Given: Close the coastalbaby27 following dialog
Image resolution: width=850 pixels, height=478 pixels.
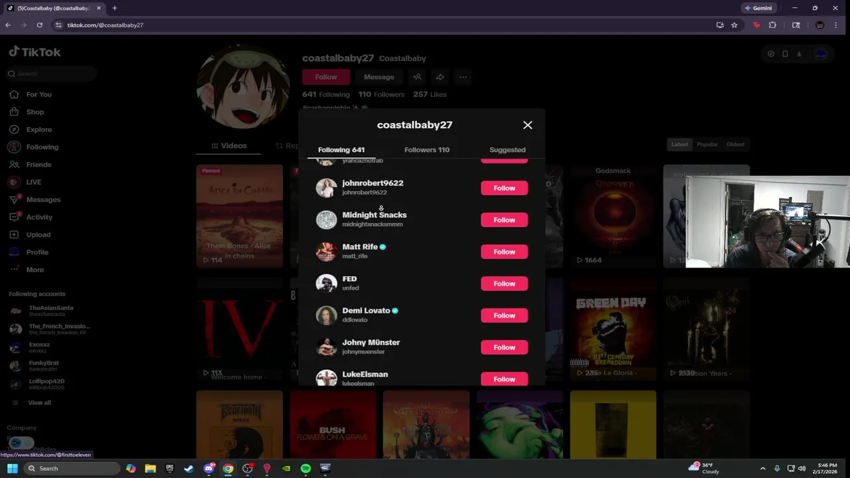Looking at the screenshot, I should [x=527, y=125].
